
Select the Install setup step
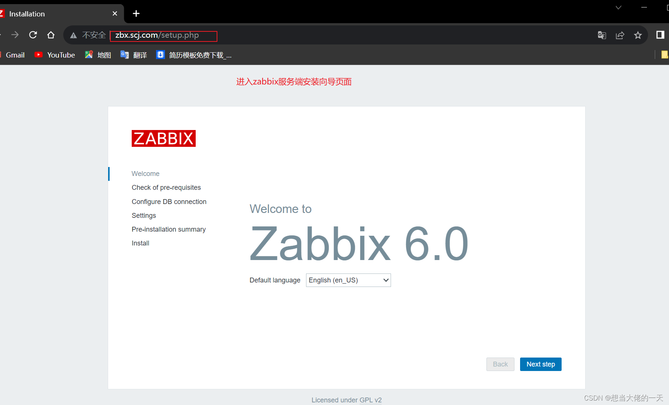(x=140, y=243)
